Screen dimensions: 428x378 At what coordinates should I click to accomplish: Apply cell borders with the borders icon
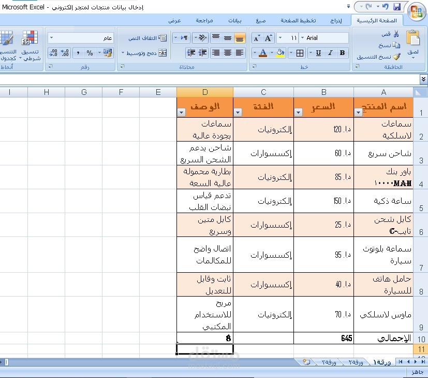300,53
